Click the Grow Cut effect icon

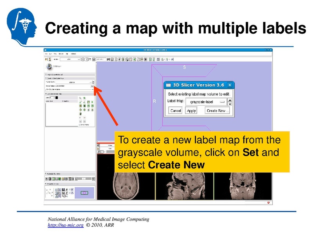(x=81, y=114)
